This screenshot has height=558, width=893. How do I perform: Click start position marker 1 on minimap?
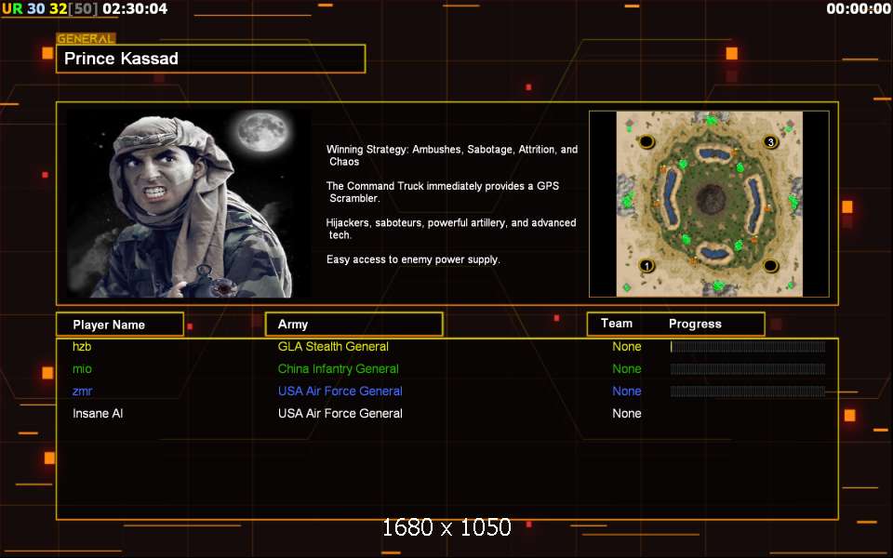pyautogui.click(x=646, y=266)
